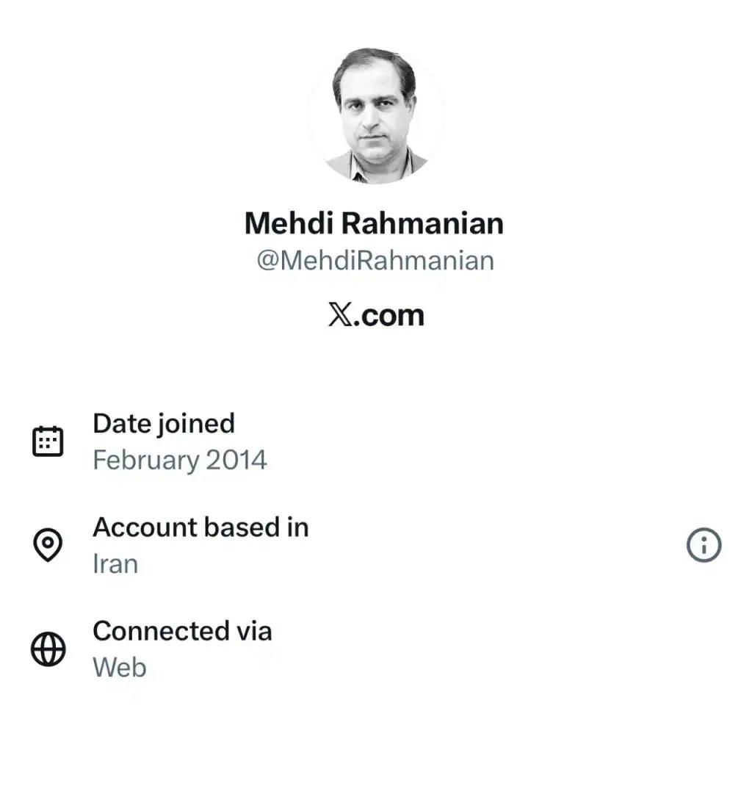Image resolution: width=752 pixels, height=797 pixels.
Task: Click the @MehdiRahmanian username handle
Action: coord(375,260)
